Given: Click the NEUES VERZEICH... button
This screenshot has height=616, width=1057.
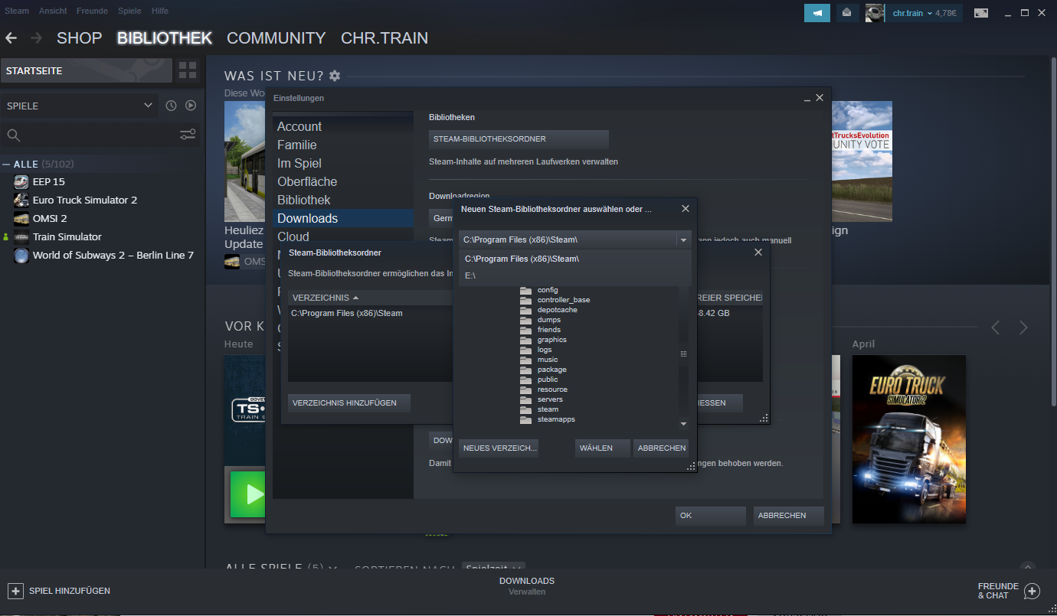Looking at the screenshot, I should 499,448.
